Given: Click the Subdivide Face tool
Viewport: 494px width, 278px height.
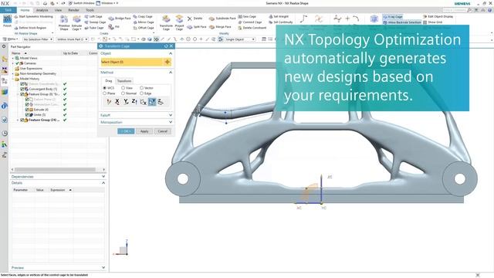Looking at the screenshot, I should [222, 19].
